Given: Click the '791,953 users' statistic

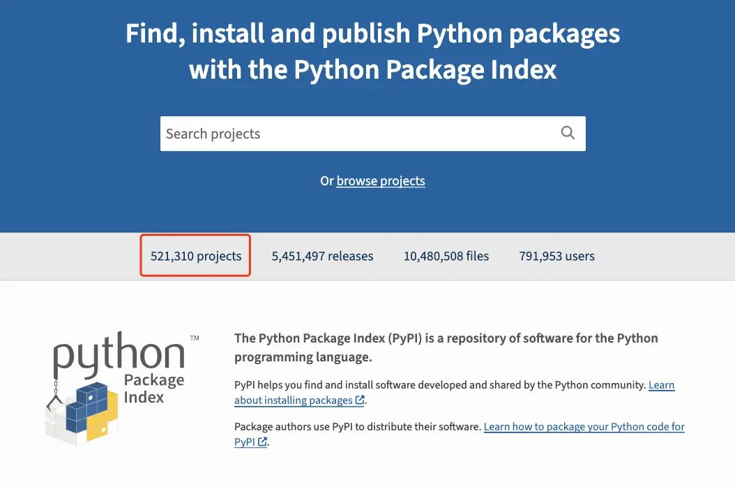Looking at the screenshot, I should coord(556,256).
